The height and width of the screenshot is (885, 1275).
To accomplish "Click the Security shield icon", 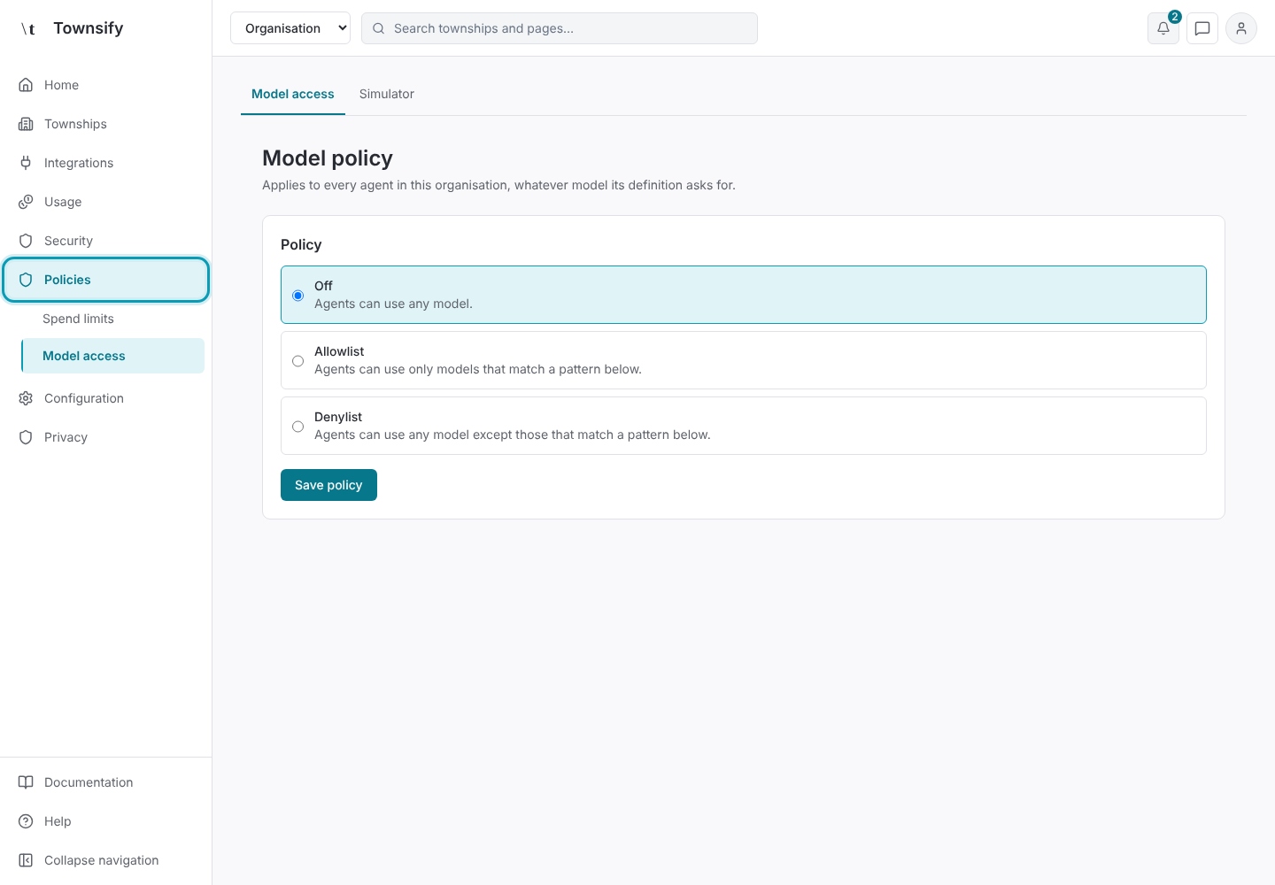I will tap(26, 241).
